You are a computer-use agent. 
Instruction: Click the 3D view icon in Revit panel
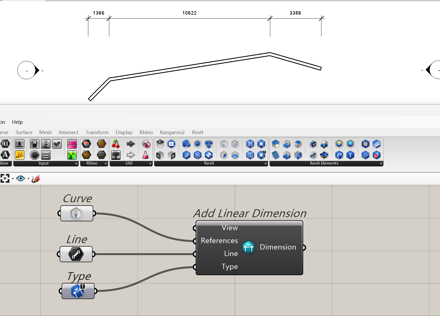(250, 144)
